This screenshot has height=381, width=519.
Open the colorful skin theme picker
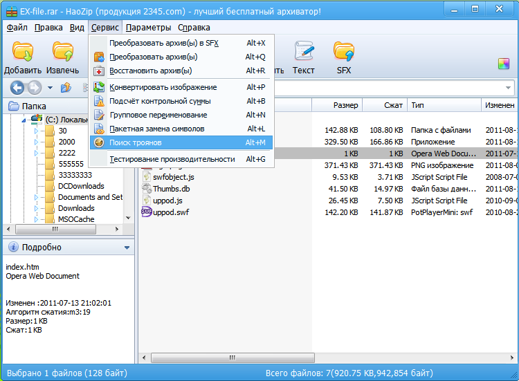tap(503, 64)
